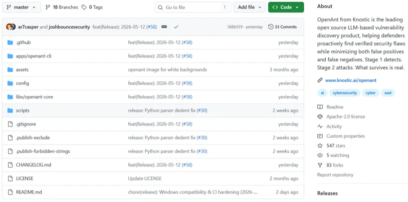Open the CHANGELOG.md file

pyautogui.click(x=34, y=165)
